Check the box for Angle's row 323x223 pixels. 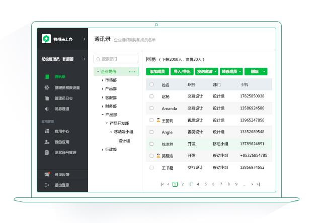click(151, 132)
